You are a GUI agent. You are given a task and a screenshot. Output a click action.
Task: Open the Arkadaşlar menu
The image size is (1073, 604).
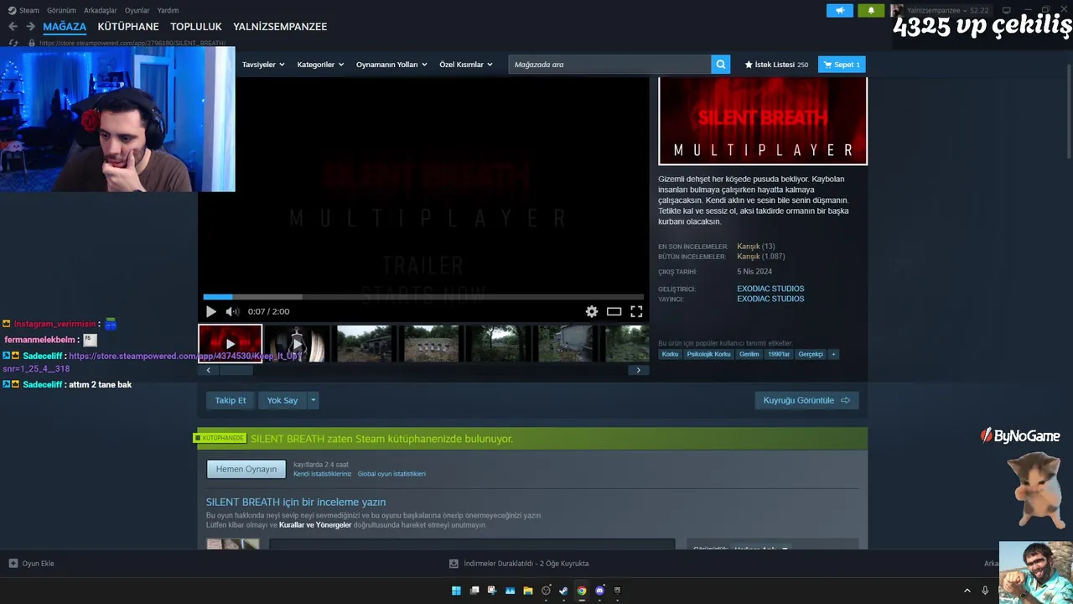(x=101, y=10)
